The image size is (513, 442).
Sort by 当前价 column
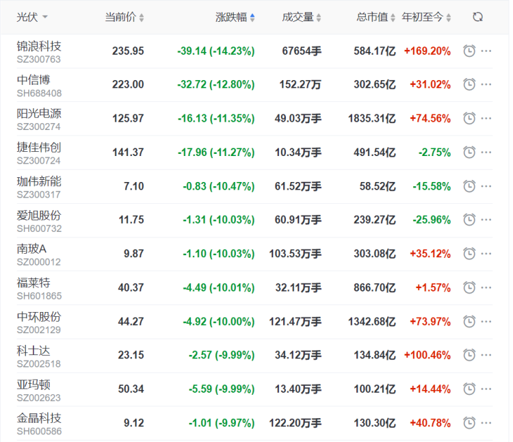pyautogui.click(x=124, y=17)
